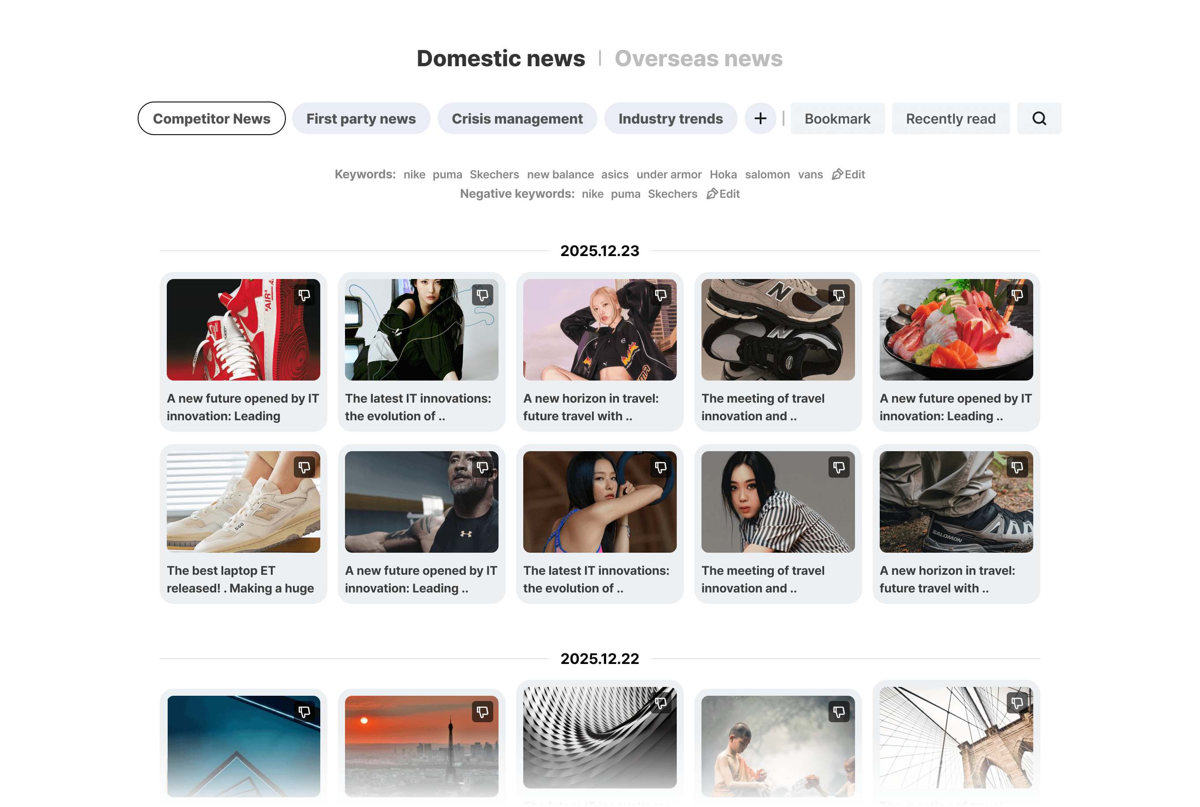Click the plus button to add category

[760, 118]
